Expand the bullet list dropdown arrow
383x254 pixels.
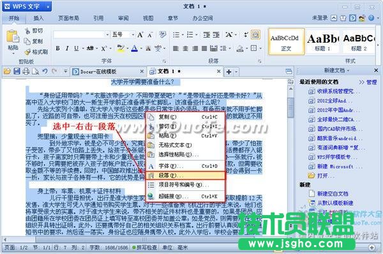183,34
